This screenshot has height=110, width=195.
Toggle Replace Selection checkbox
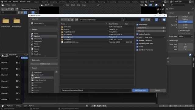[137, 34]
